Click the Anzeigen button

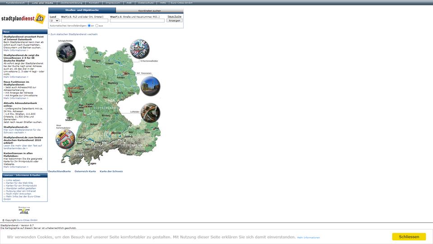175,20
